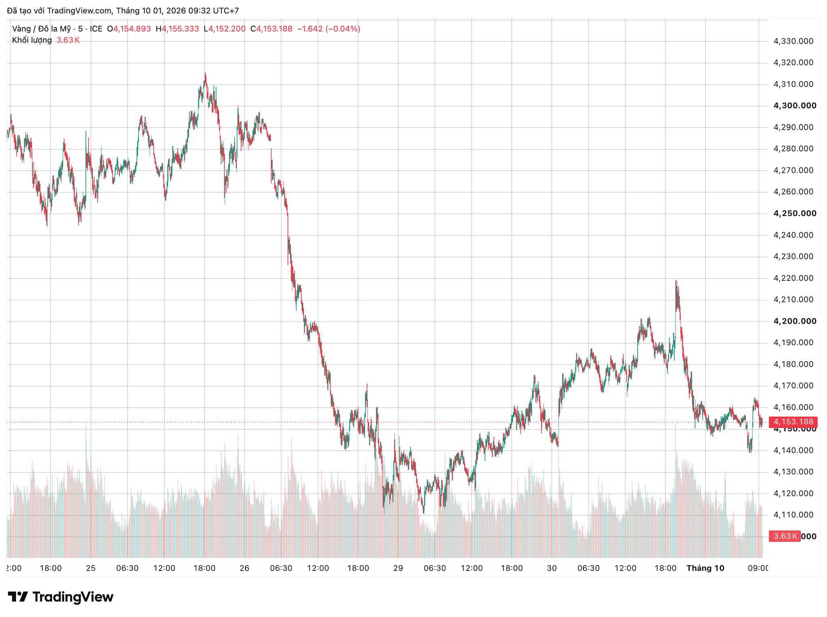This screenshot has height=617, width=827.
Task: Click the symbol title 'Vàng / Đô la Mỹ'
Action: point(42,29)
